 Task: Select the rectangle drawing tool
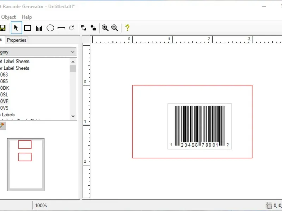click(27, 28)
